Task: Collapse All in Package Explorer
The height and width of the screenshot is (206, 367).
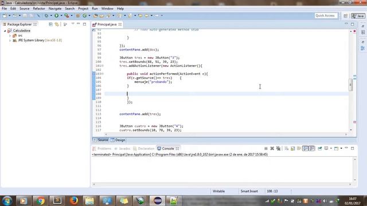Action: point(50,24)
